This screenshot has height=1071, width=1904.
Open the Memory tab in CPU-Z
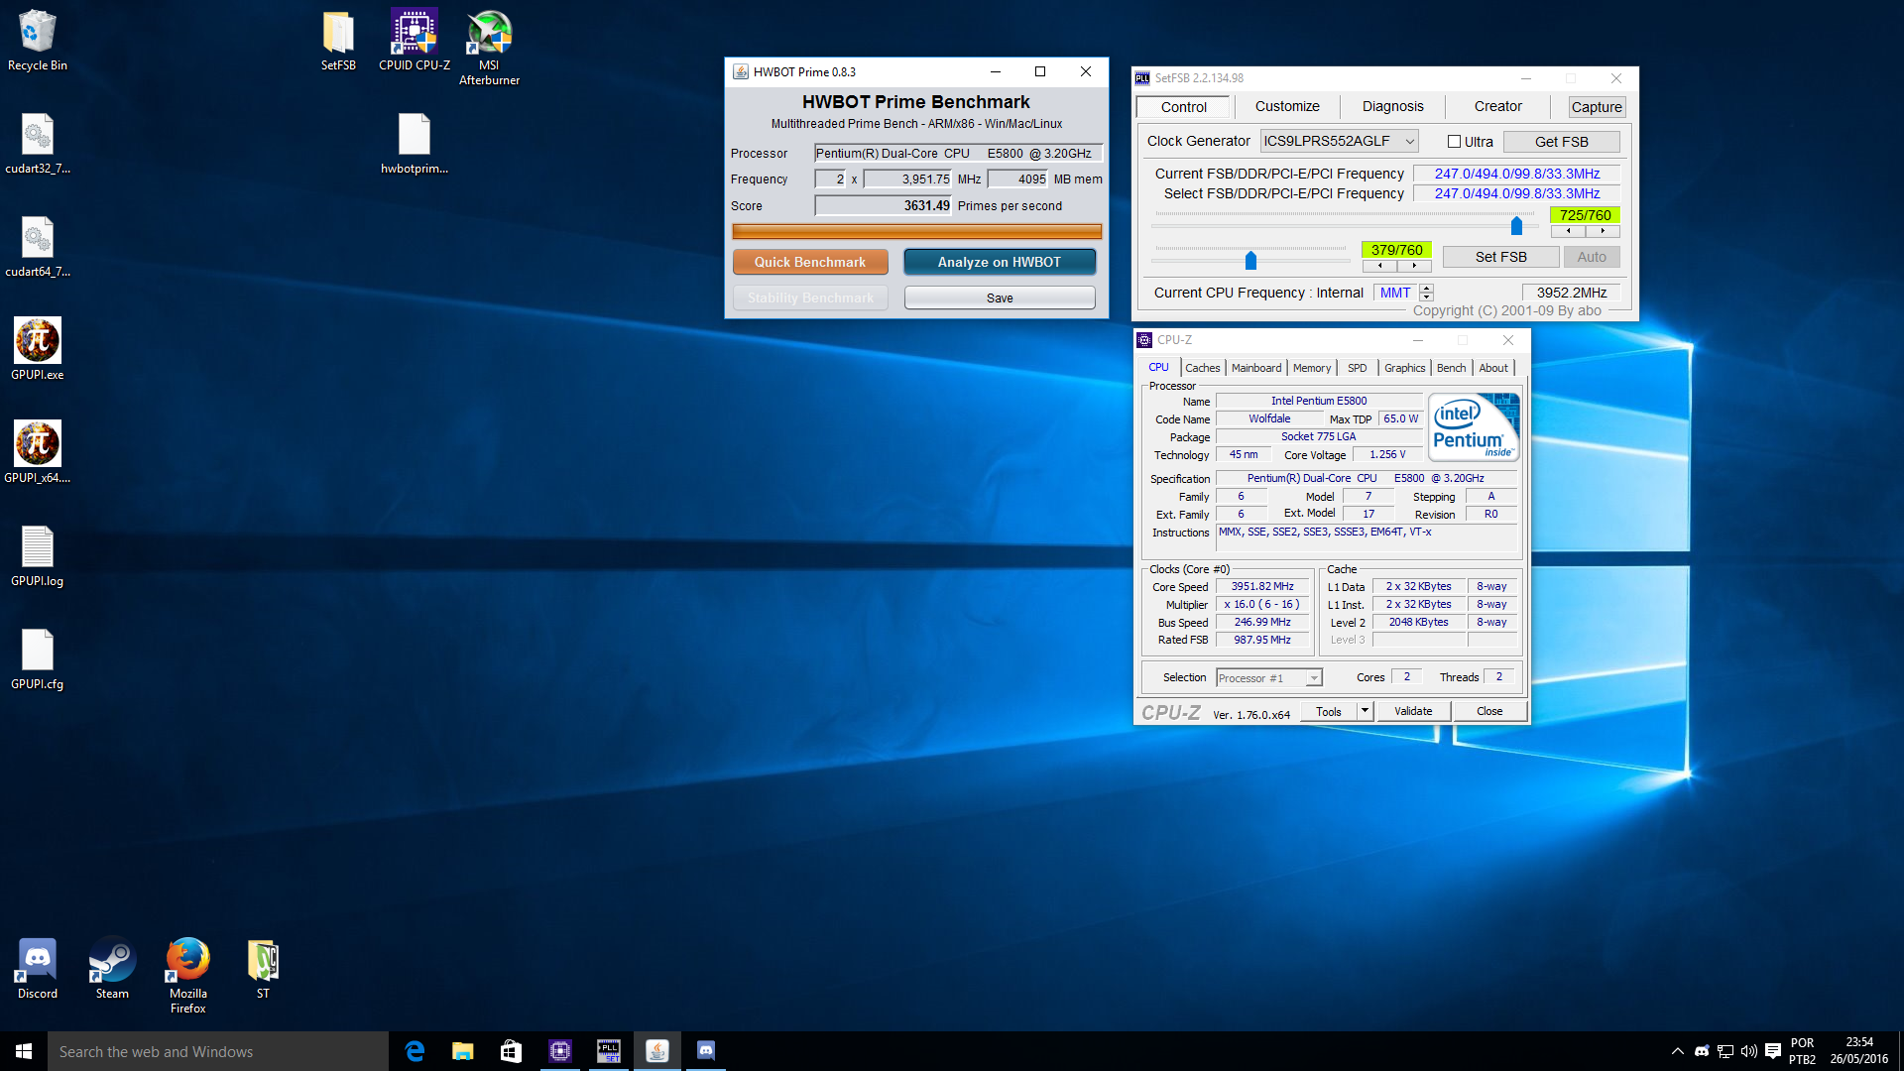pos(1311,368)
